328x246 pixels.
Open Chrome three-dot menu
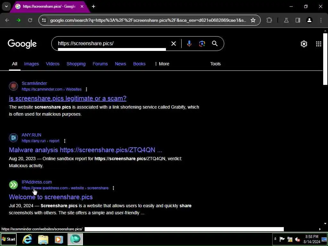(x=321, y=20)
